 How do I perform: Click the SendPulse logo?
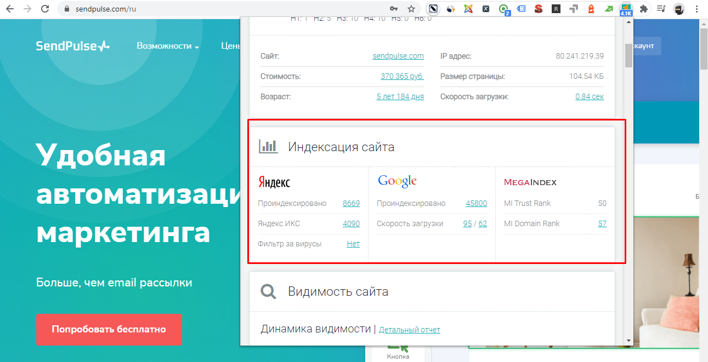pos(73,47)
